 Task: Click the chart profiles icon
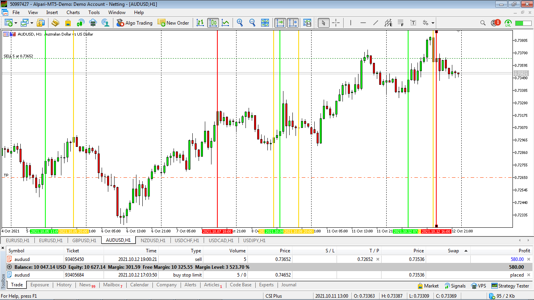25,23
